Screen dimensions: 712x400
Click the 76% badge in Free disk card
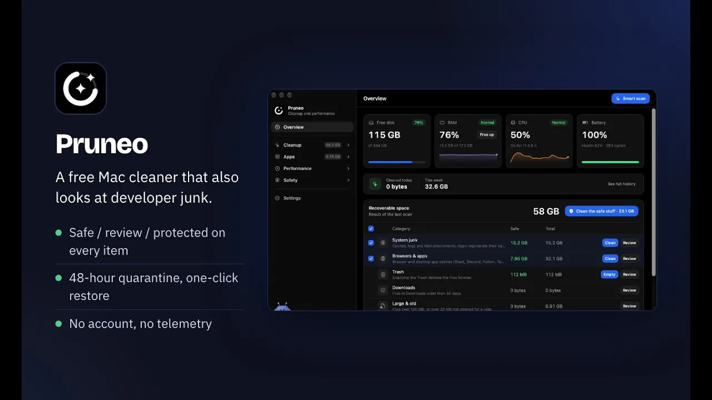click(418, 123)
